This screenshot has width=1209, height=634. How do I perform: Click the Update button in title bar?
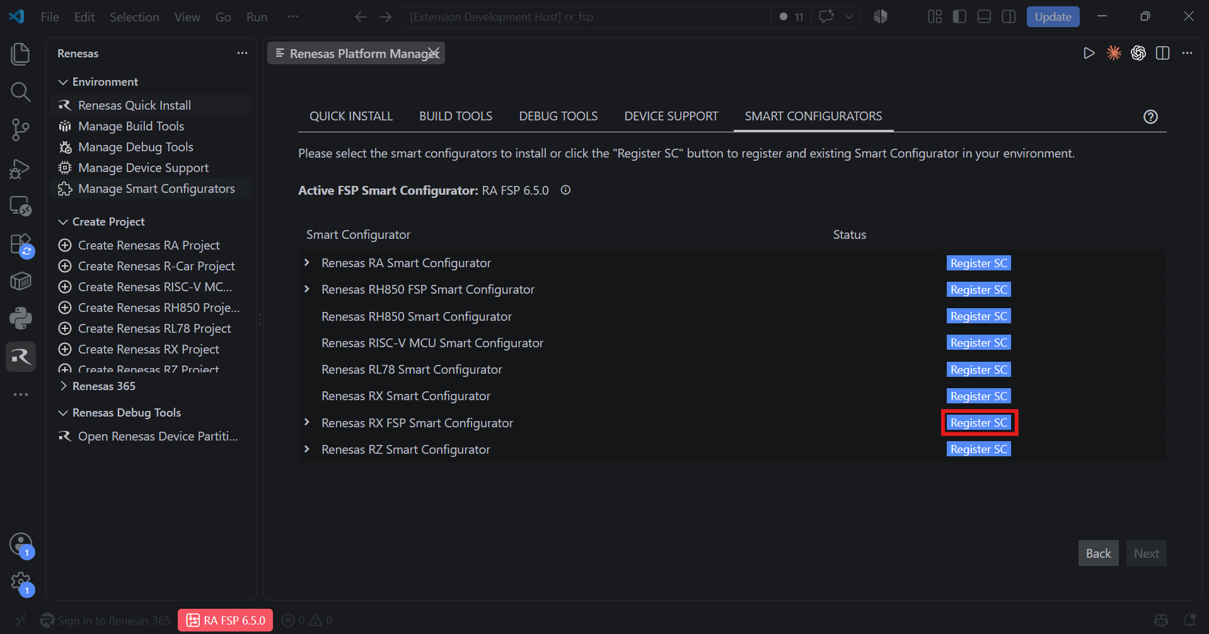point(1053,17)
